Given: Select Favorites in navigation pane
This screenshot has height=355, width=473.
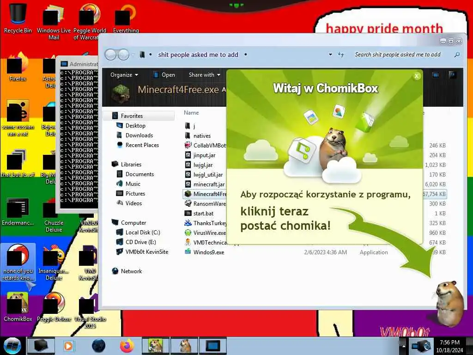Looking at the screenshot, I should 139,116.
